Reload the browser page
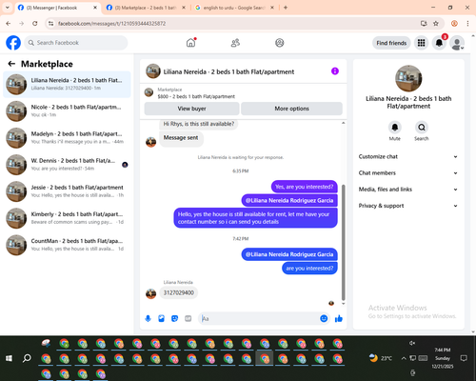The height and width of the screenshot is (381, 476). (x=35, y=24)
